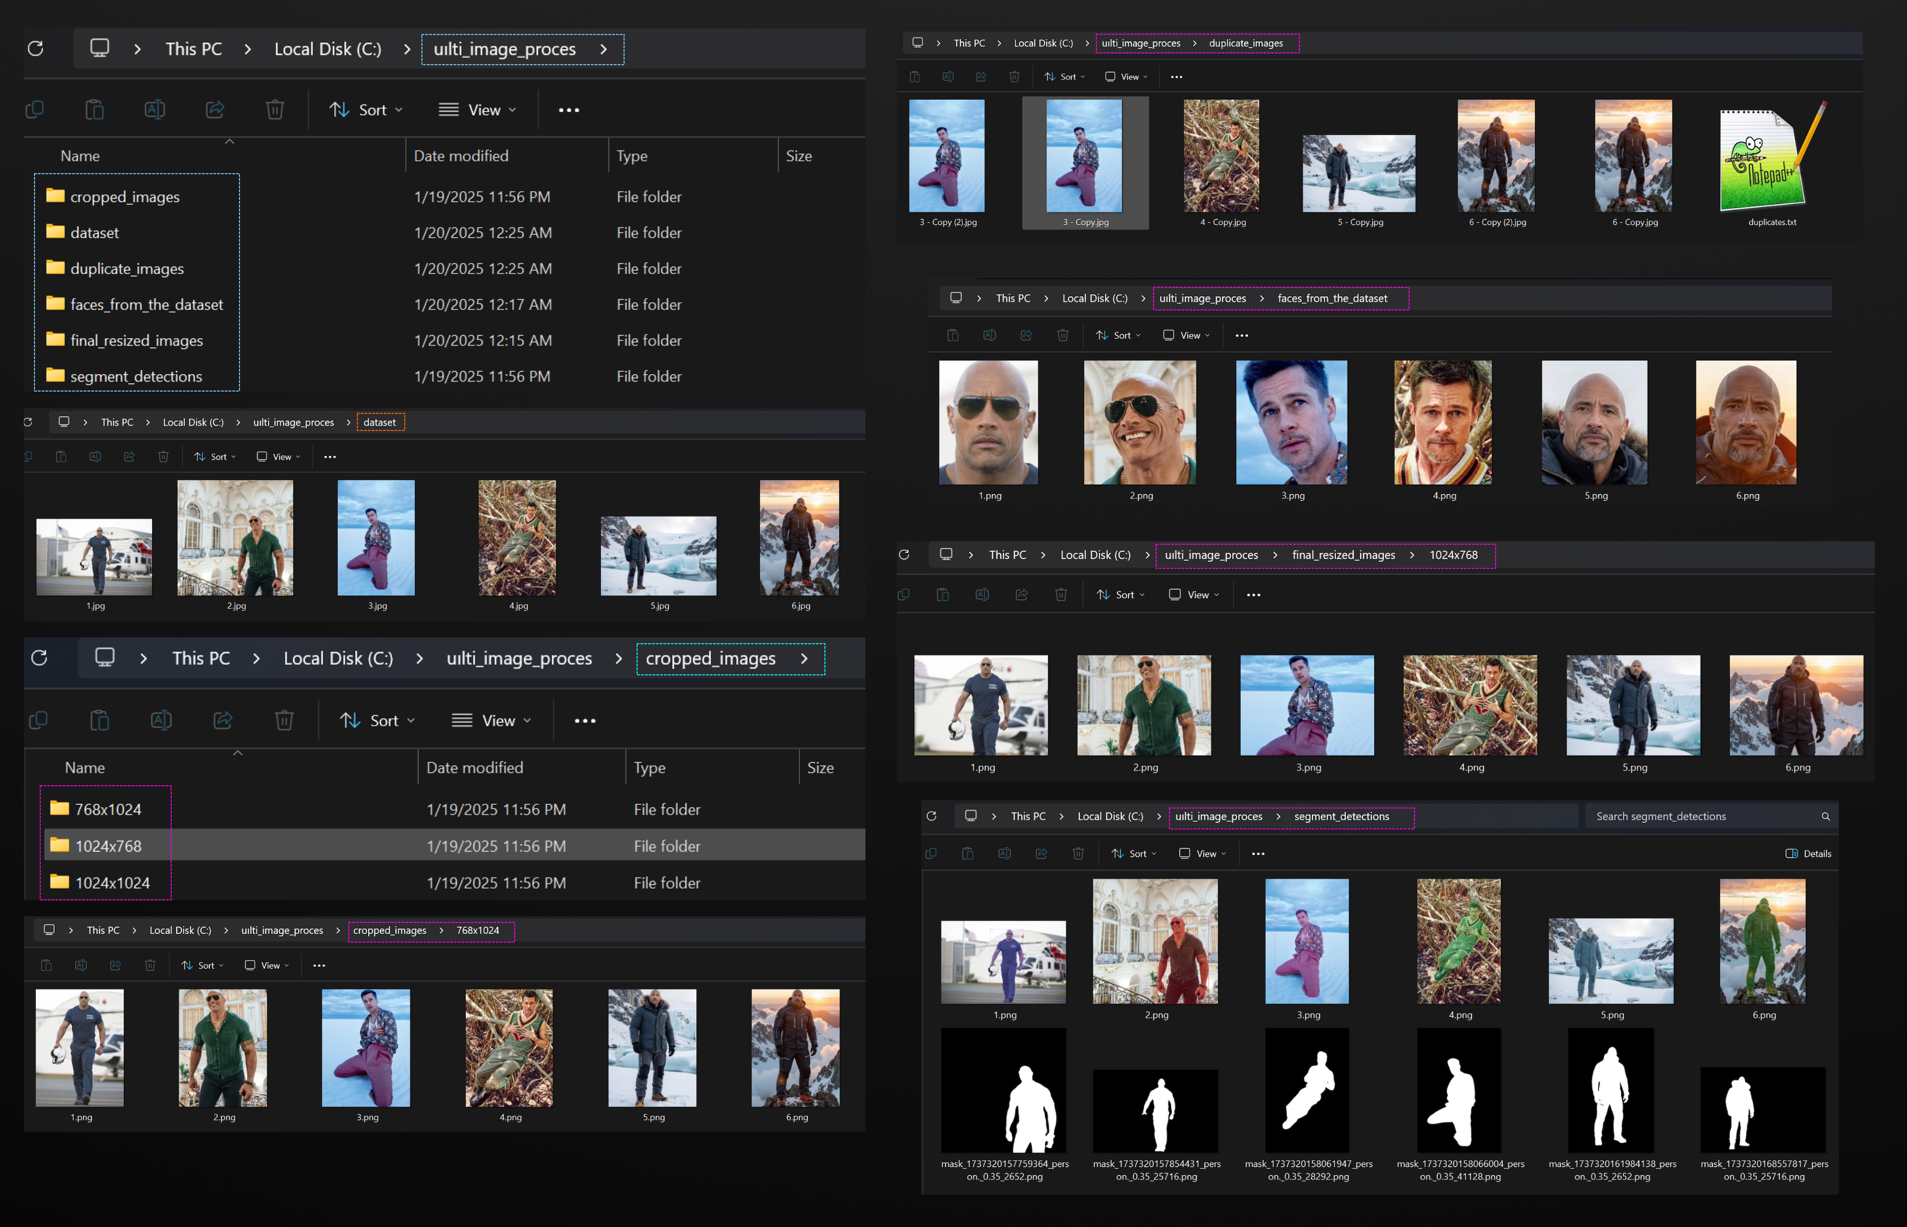Click copy icon in cropped_images toolbar

[x=38, y=720]
